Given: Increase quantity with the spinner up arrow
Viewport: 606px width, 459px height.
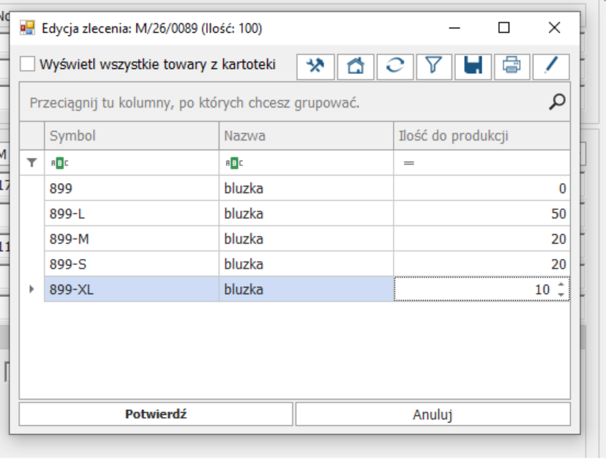Looking at the screenshot, I should (x=561, y=286).
